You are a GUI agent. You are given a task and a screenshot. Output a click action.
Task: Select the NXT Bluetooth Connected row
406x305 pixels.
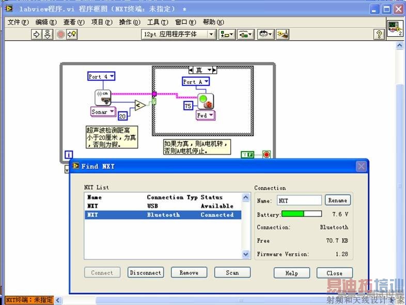(x=163, y=215)
